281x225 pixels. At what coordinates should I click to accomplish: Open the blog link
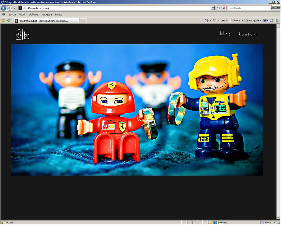[226, 34]
